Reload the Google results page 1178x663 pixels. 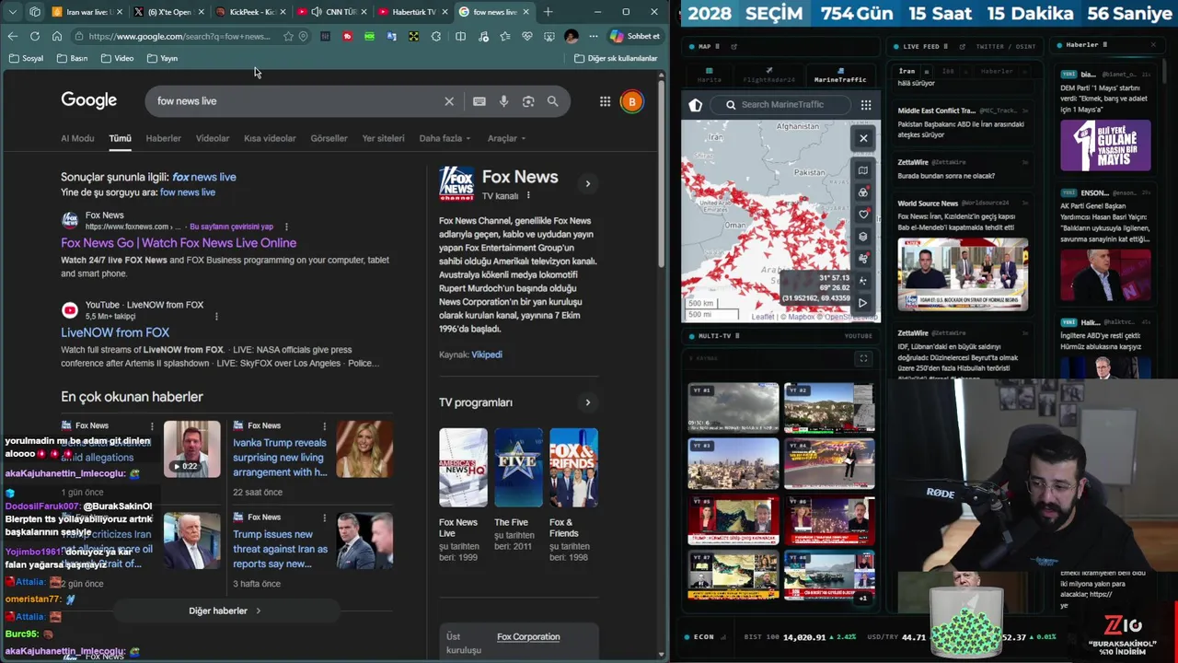pos(34,36)
